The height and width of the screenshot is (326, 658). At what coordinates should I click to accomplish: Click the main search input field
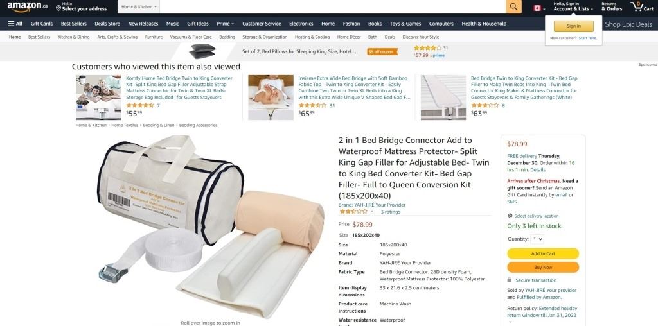[333, 6]
